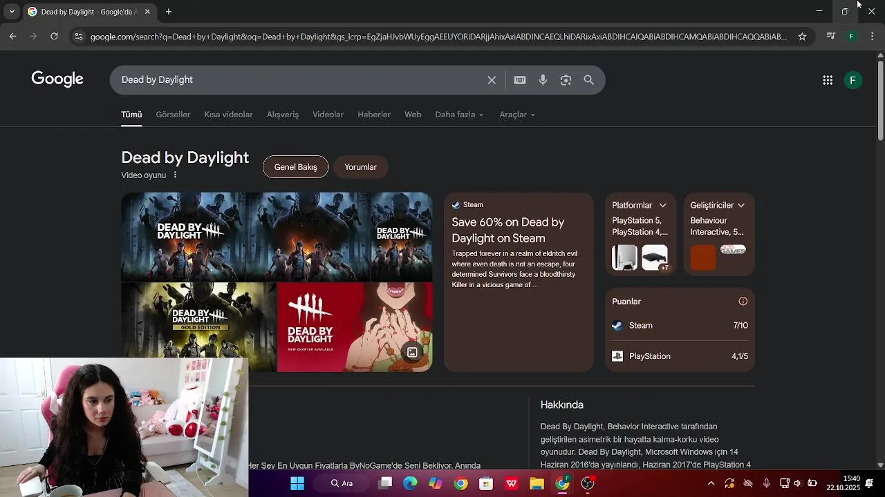This screenshot has height=497, width=885.
Task: Expand the Platformlar card
Action: (x=662, y=206)
